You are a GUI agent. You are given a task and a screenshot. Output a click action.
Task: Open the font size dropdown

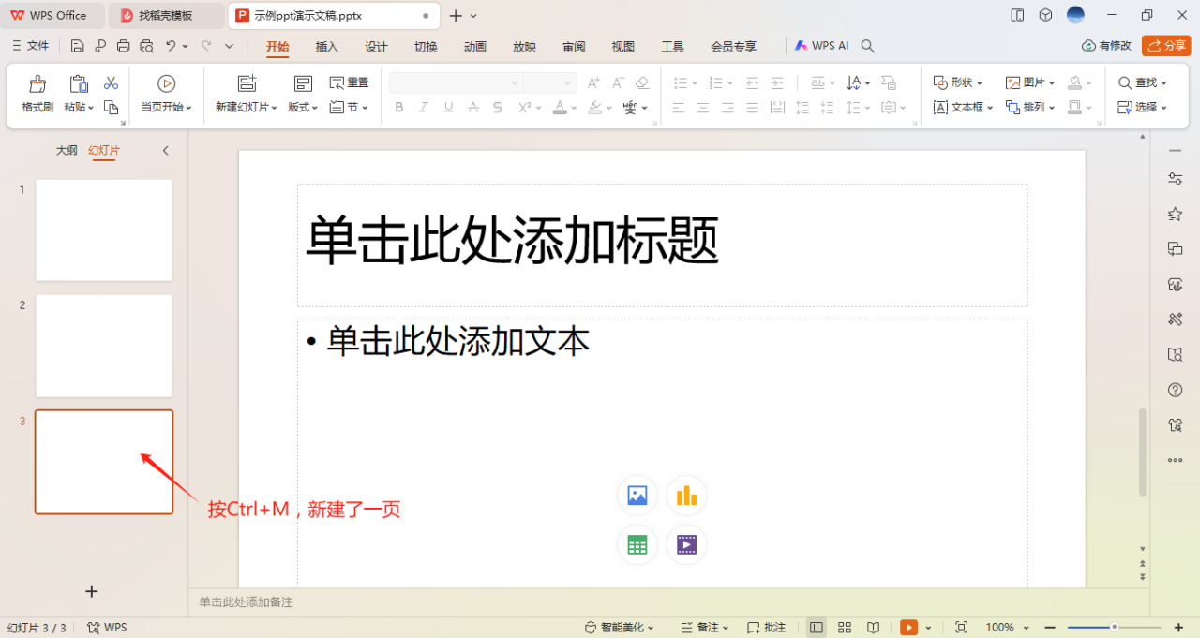point(567,82)
